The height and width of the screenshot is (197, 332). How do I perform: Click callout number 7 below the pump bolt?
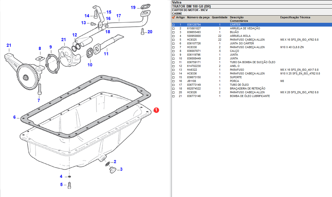39,101
